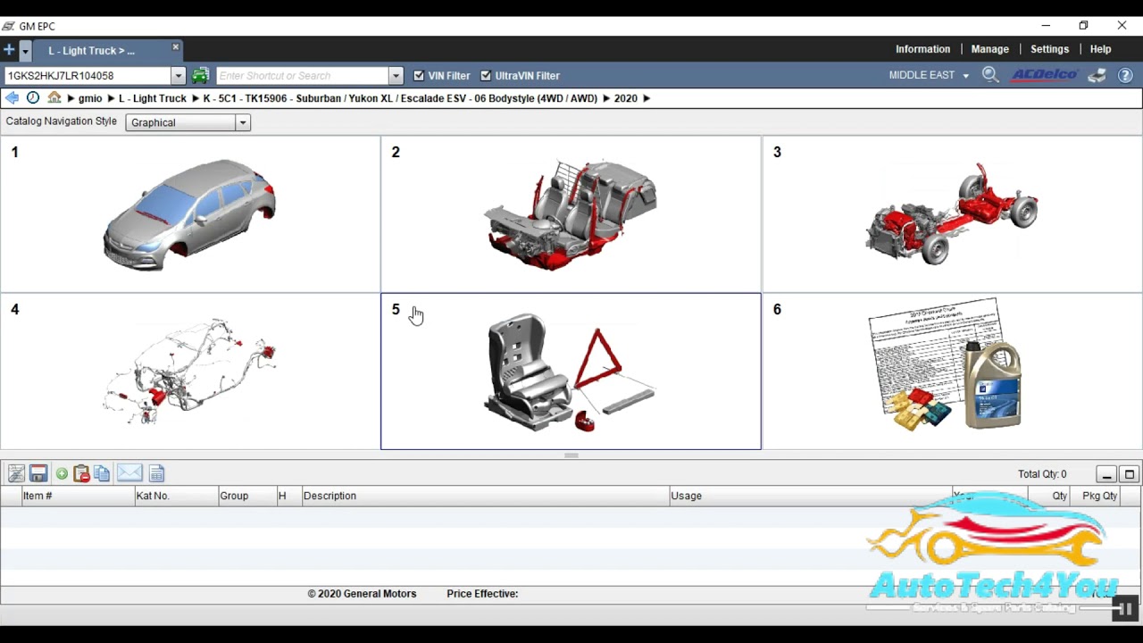Sort by Pkg Qty column header

[x=1097, y=496]
